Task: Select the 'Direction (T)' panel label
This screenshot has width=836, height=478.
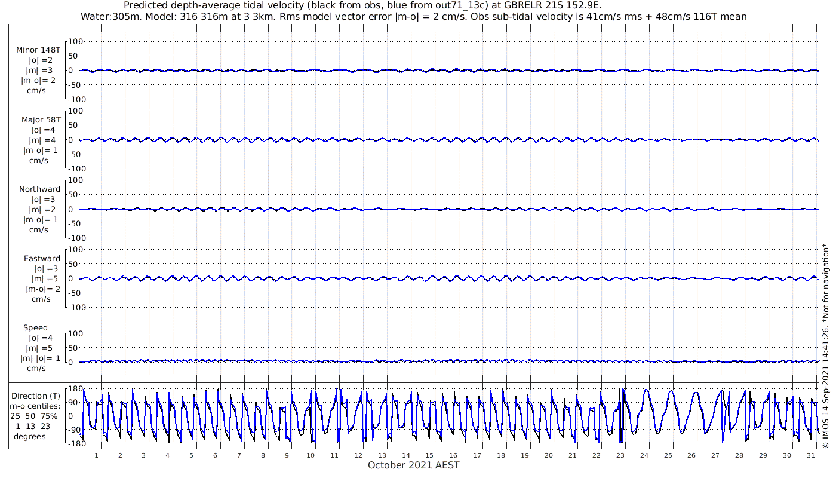Action: [36, 396]
